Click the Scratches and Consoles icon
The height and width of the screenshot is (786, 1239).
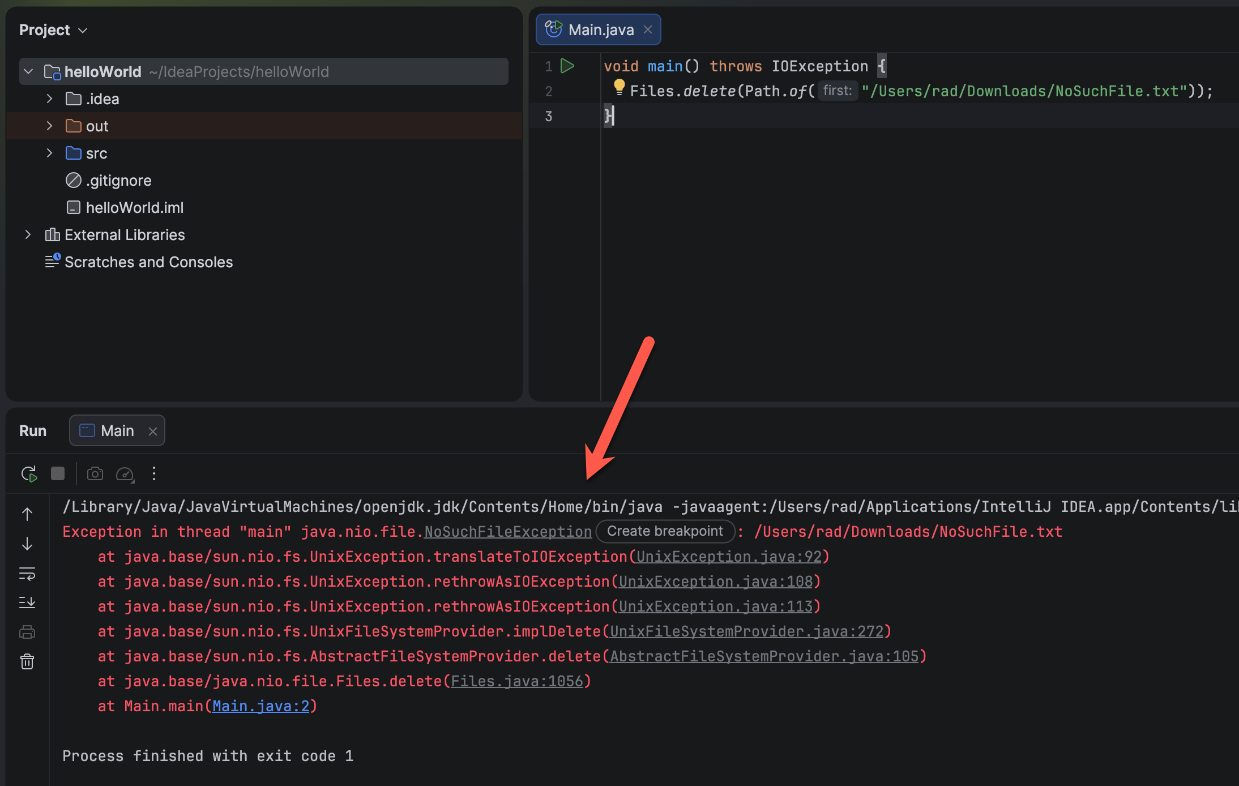[x=53, y=260]
